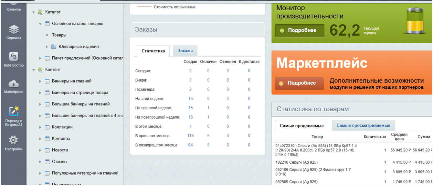The height and width of the screenshot is (186, 433).
Task: Click the Каталог folder icon
Action: [40, 12]
